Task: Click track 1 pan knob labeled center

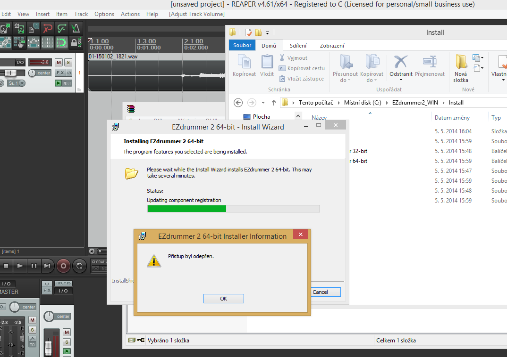Action: 32,73
